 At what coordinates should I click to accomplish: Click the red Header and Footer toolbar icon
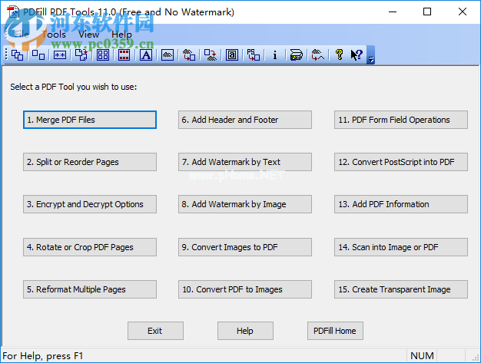(x=124, y=55)
